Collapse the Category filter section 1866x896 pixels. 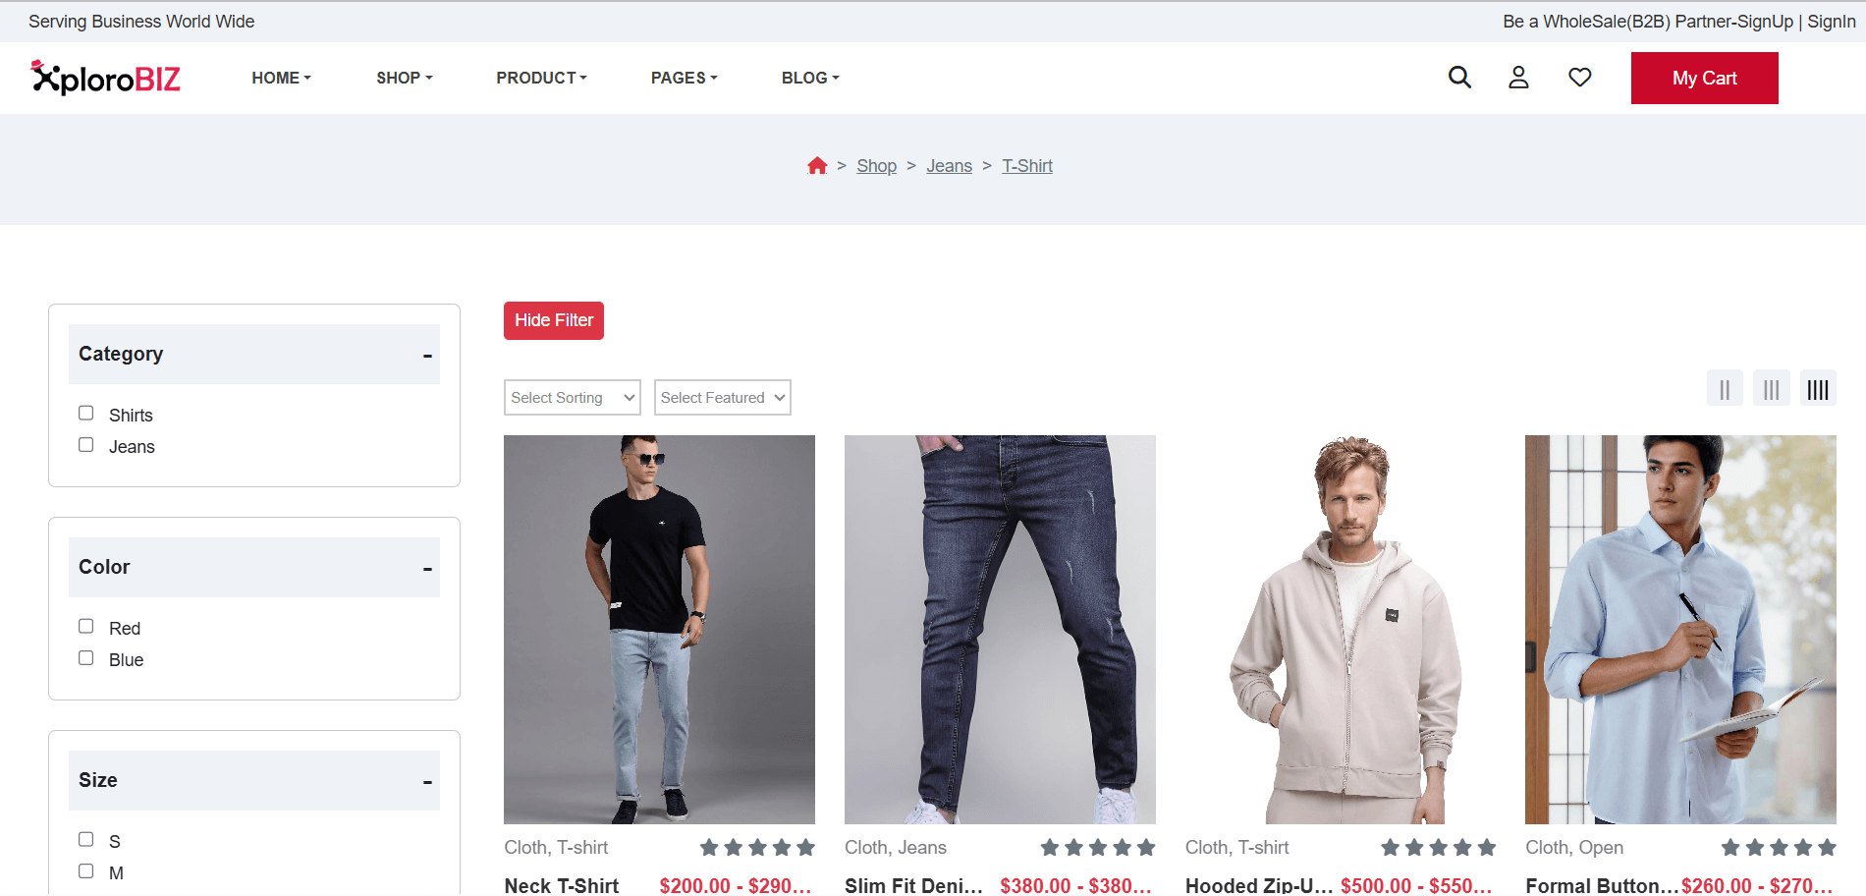(426, 354)
